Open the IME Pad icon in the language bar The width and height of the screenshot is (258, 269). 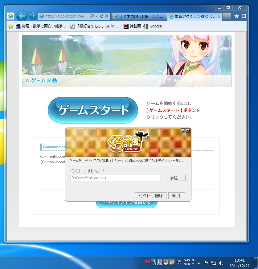166,263
